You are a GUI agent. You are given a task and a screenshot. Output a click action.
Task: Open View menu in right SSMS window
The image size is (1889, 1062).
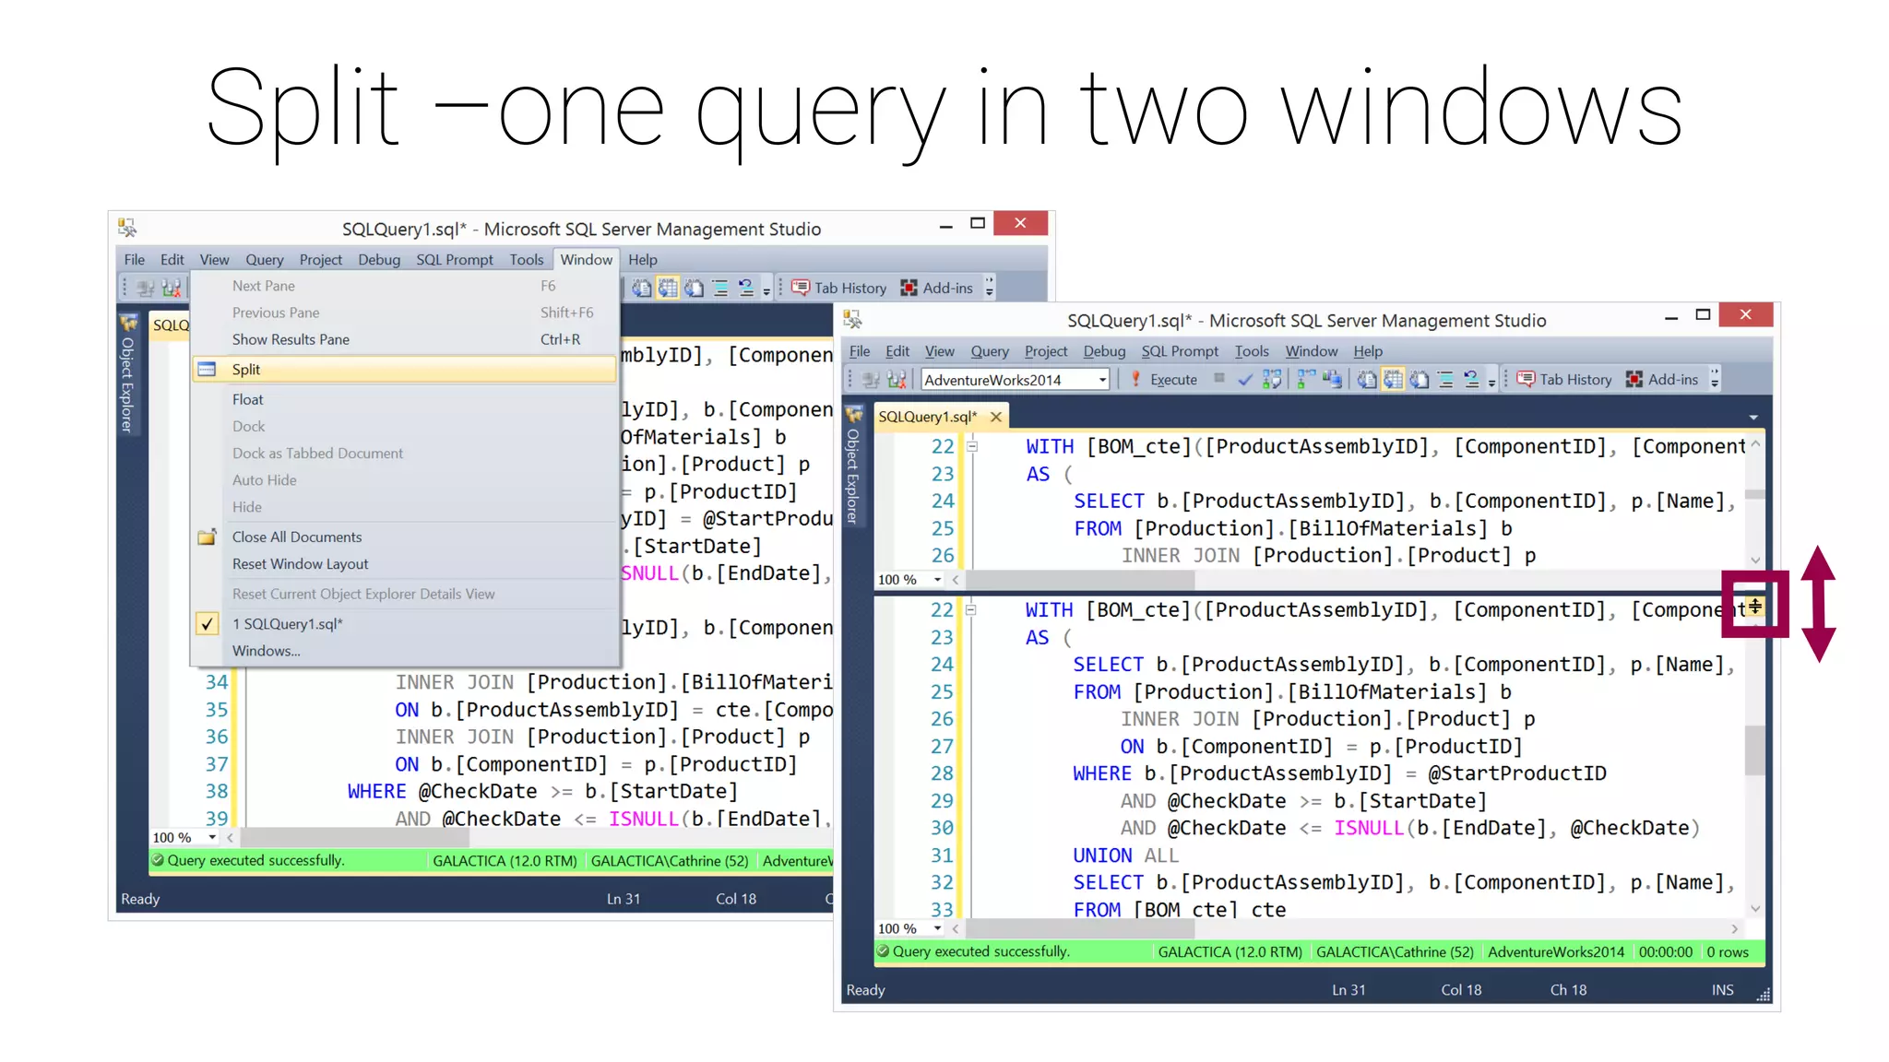[x=939, y=350]
